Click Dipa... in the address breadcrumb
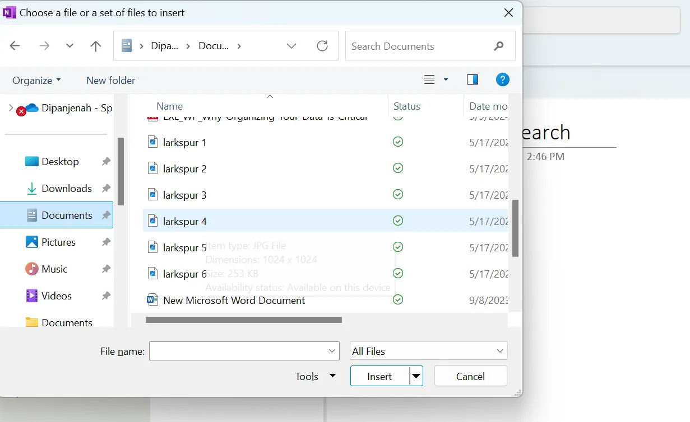Image resolution: width=690 pixels, height=422 pixels. [164, 46]
